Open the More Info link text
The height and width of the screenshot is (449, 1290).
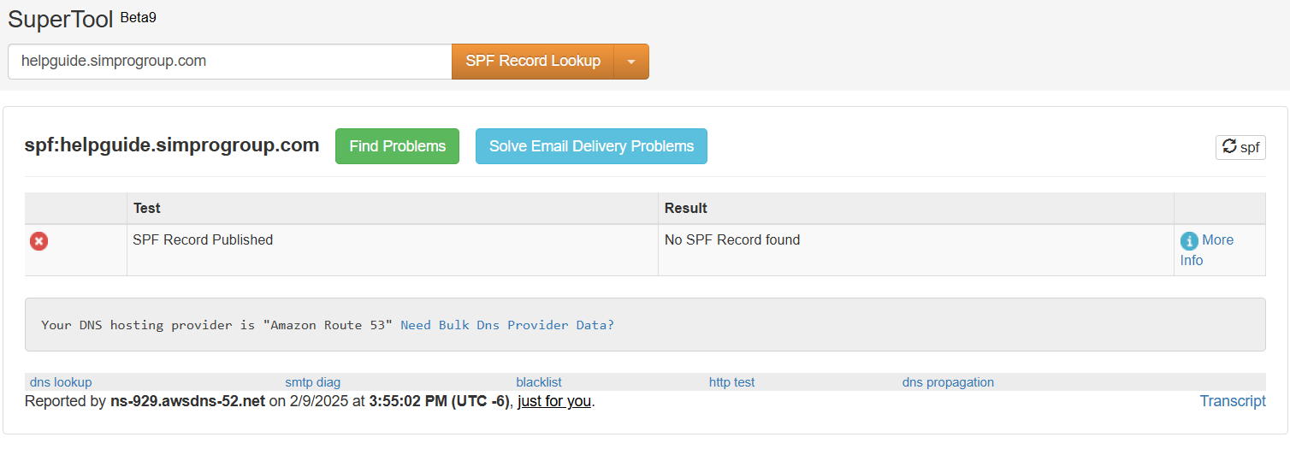1207,250
